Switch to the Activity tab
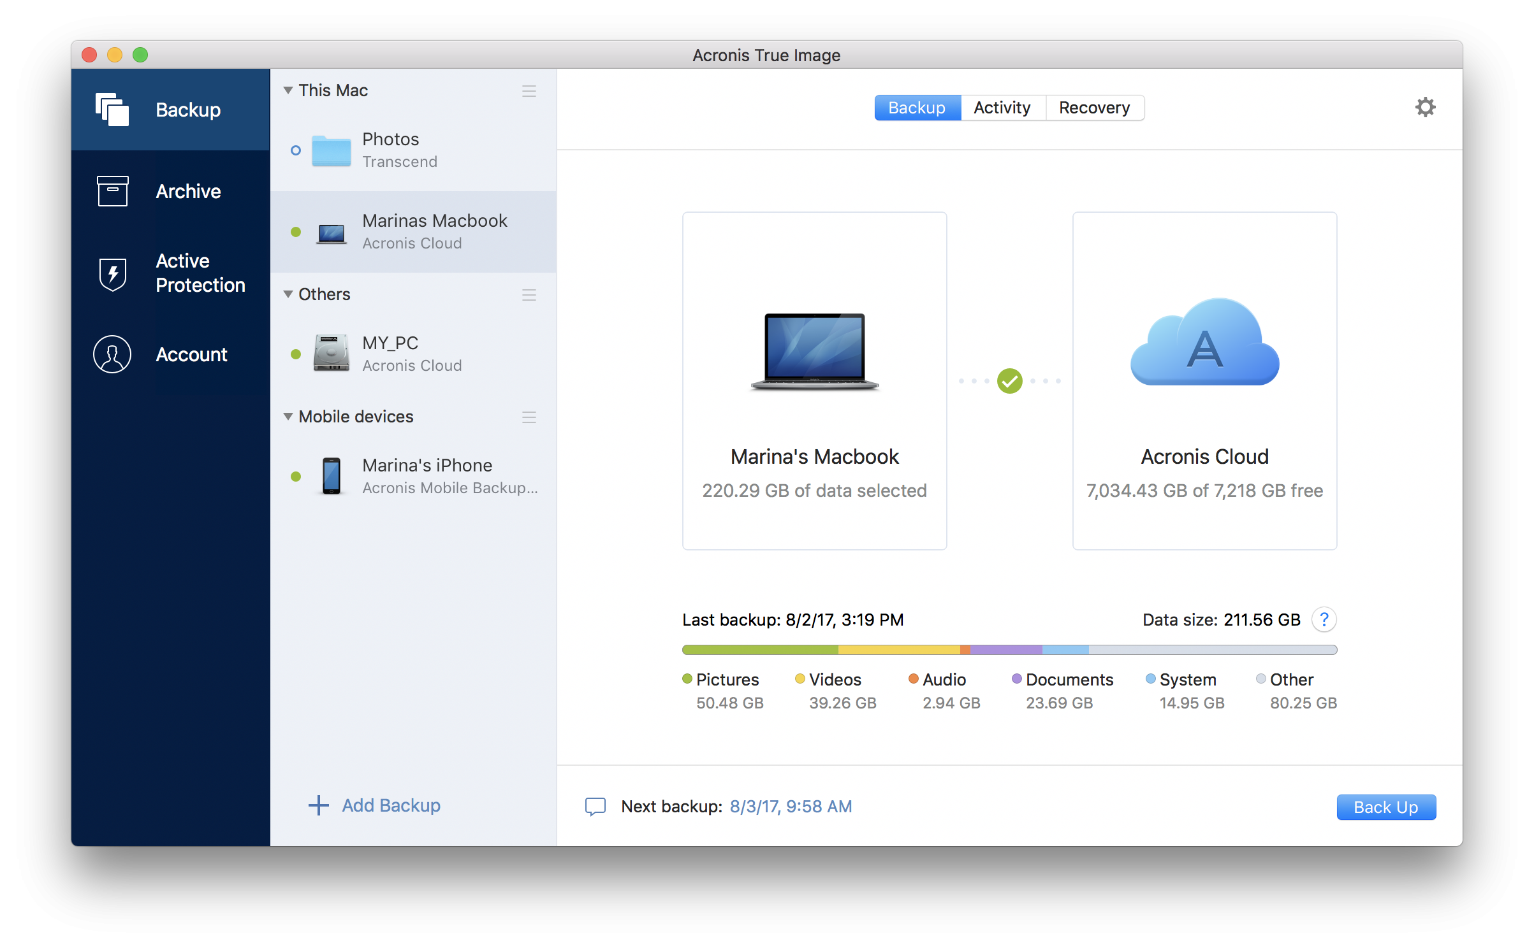1534x948 pixels. [1002, 108]
